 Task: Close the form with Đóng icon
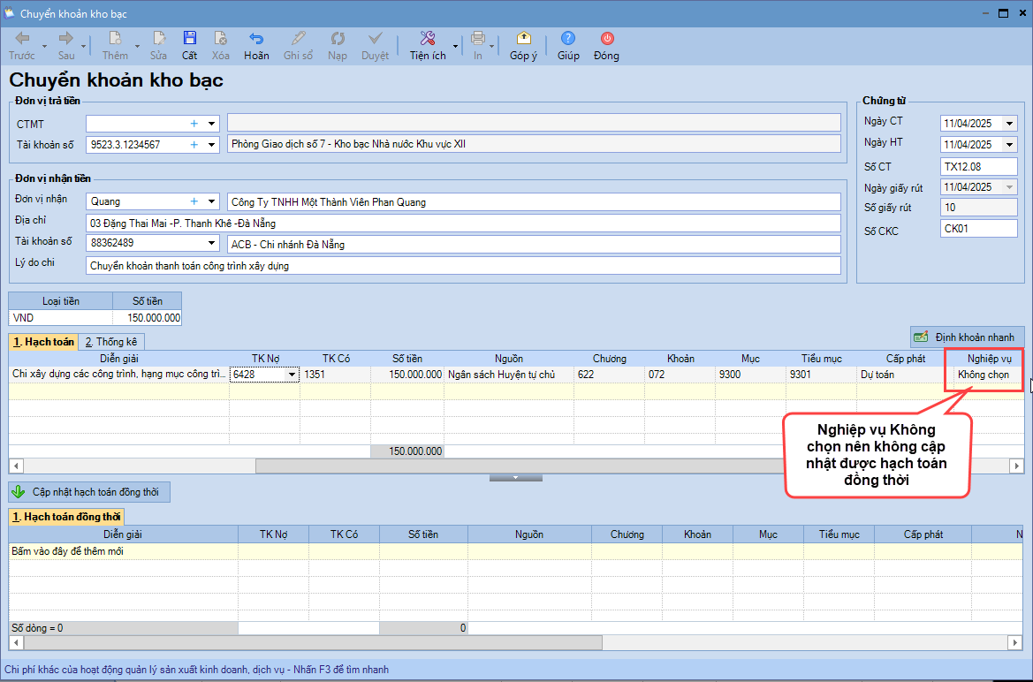tap(606, 46)
